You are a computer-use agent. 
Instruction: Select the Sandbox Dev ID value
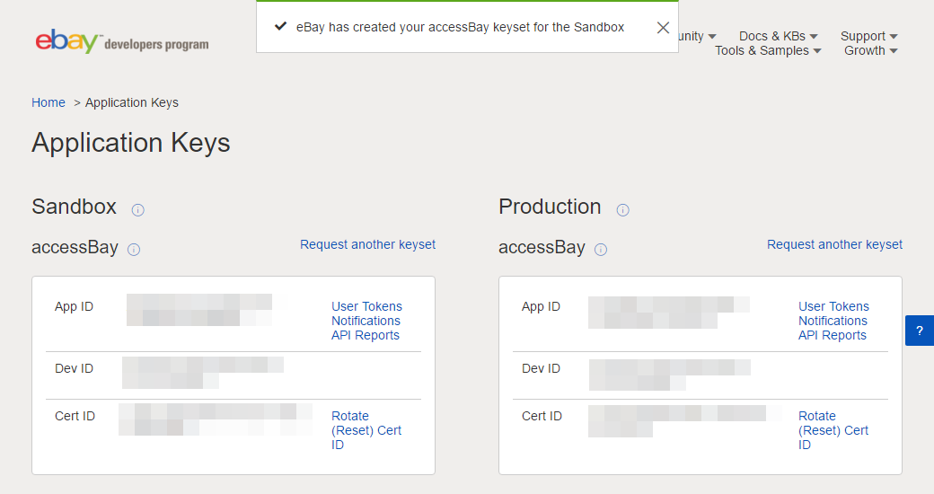click(x=203, y=373)
